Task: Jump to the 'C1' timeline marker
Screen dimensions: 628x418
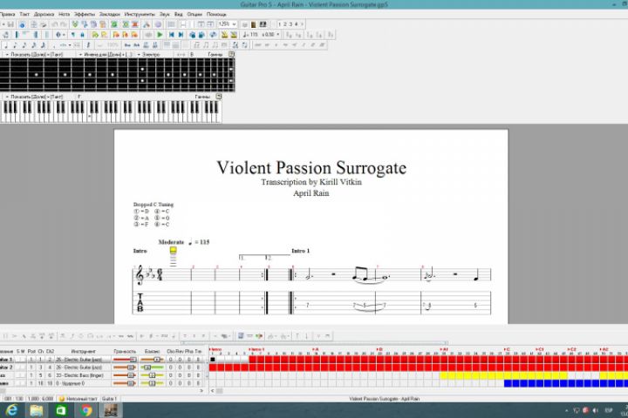Action: click(539, 349)
